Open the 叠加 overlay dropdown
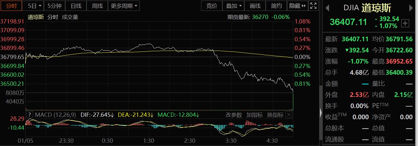This screenshot has height=146, width=418. click(233, 6)
